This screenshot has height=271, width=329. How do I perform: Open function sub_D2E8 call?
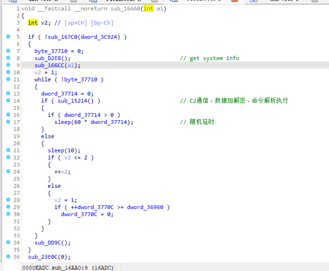48,58
